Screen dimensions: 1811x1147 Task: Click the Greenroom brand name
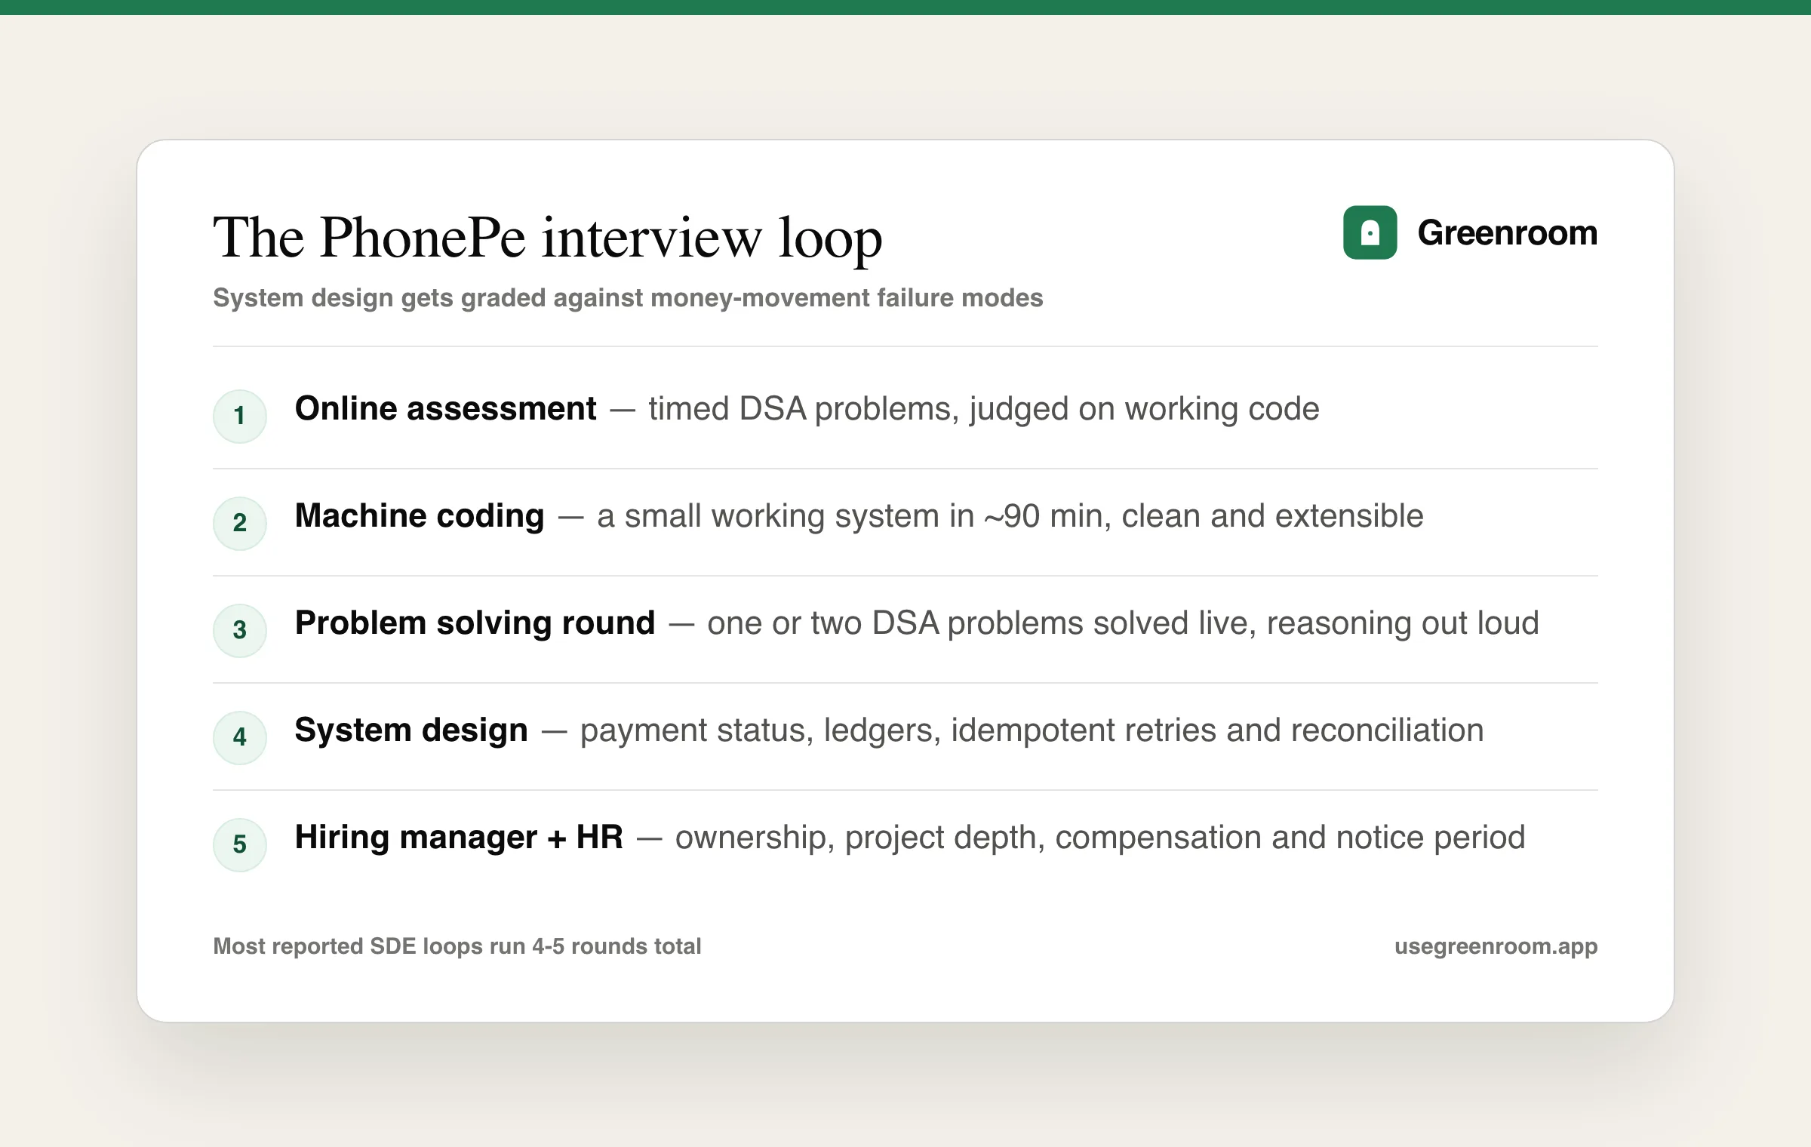[1507, 232]
